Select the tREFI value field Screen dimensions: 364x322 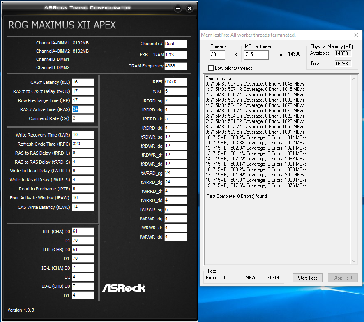[175, 82]
